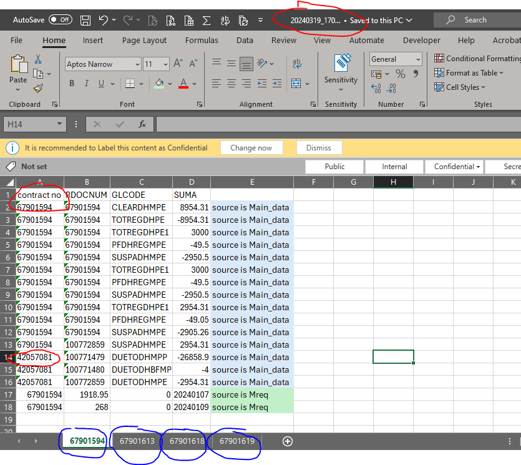This screenshot has height=465, width=521.
Task: Open the number format dropdown showing General
Action: [418, 59]
